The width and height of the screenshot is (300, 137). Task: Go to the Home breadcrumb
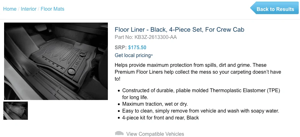pos(10,9)
